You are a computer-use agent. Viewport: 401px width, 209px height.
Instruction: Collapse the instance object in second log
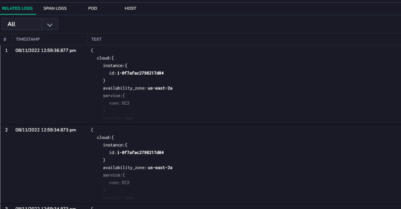click(115, 145)
